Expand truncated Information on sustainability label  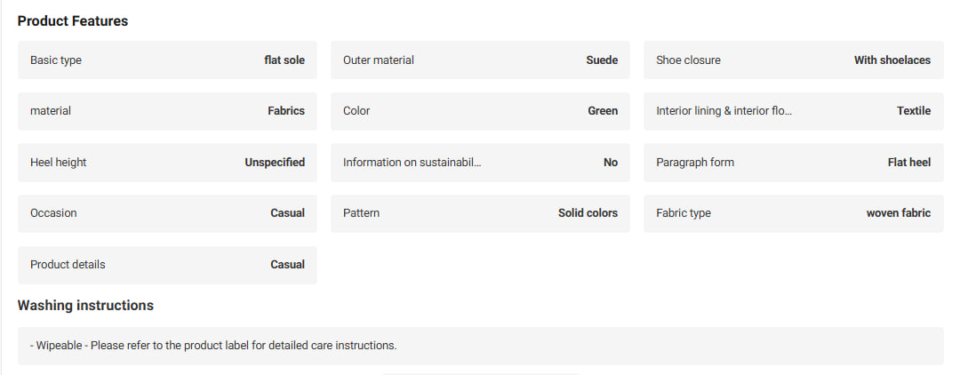412,162
